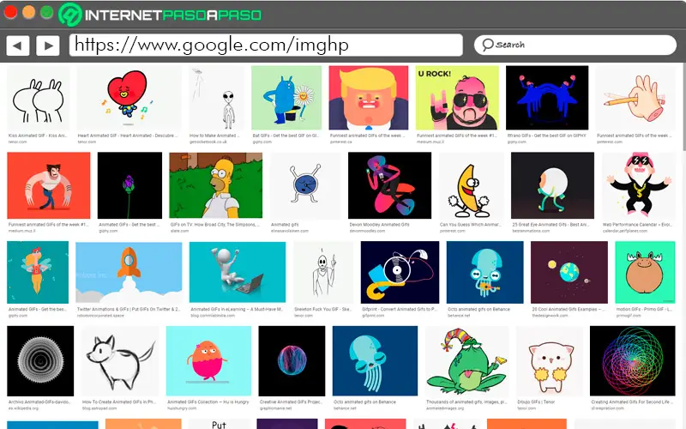Click 'Dibujo GIFs | Tenor' caption
The image size is (686, 429).
(536, 402)
